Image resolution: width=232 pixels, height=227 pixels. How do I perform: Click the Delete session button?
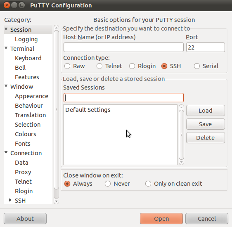[x=206, y=138]
